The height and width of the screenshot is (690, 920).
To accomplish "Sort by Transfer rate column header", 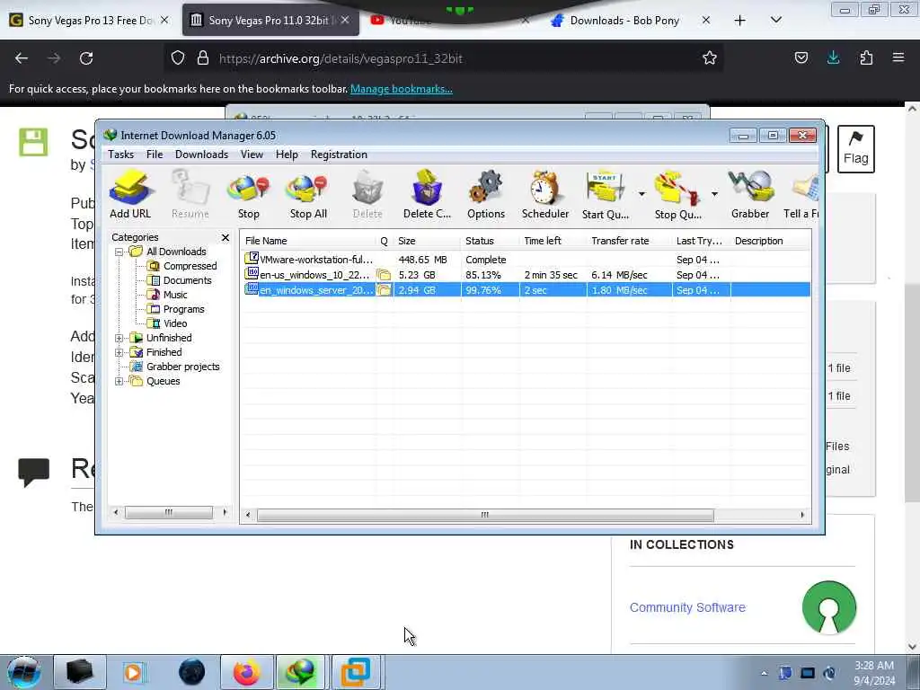I will click(x=629, y=241).
